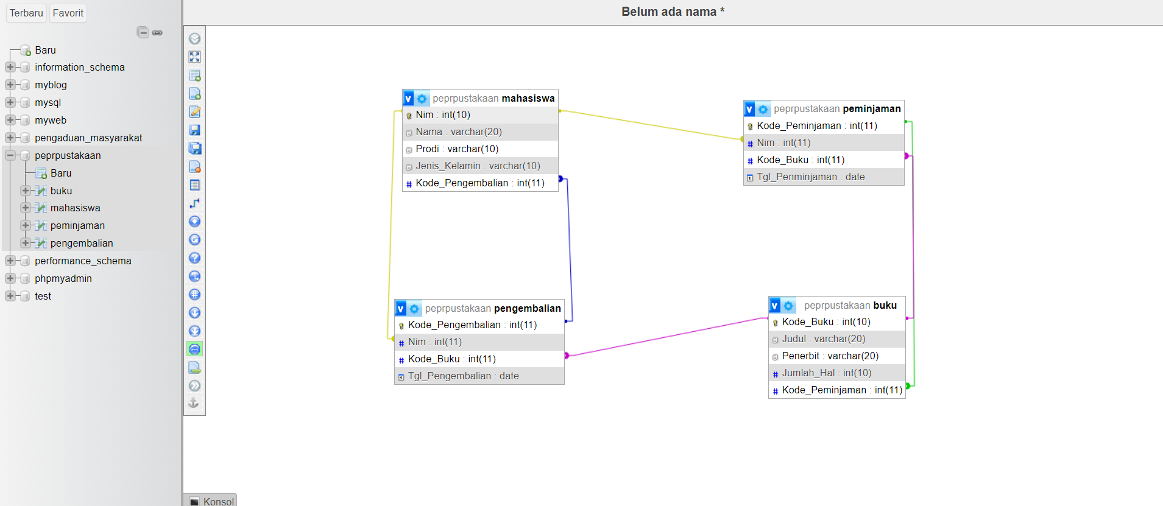Image resolution: width=1163 pixels, height=506 pixels.
Task: Open the Terbaru tab
Action: [26, 13]
